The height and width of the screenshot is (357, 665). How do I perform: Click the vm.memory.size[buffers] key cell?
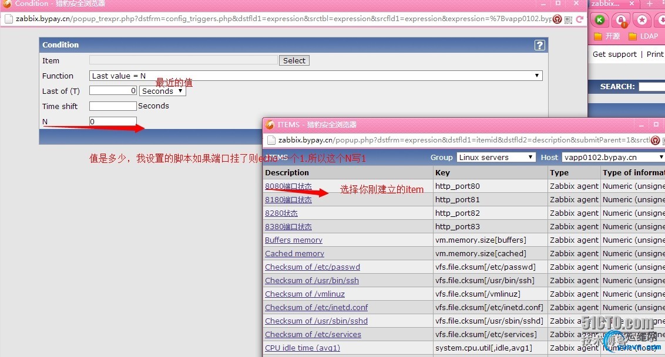(491, 240)
